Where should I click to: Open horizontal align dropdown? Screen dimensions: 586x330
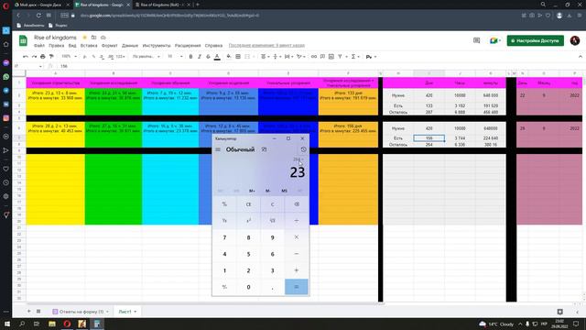pyautogui.click(x=265, y=57)
